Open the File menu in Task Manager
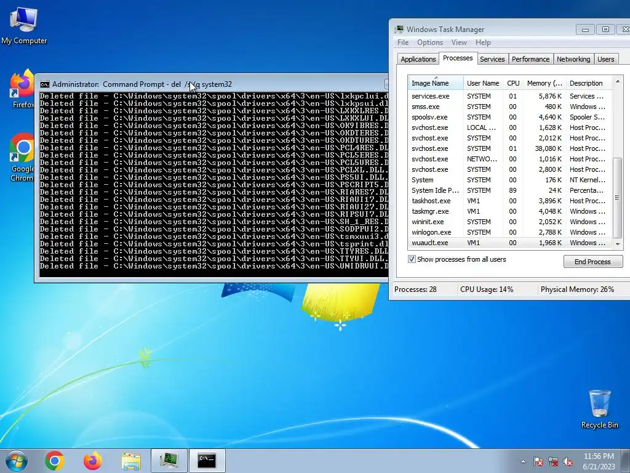This screenshot has height=473, width=630. 403,42
